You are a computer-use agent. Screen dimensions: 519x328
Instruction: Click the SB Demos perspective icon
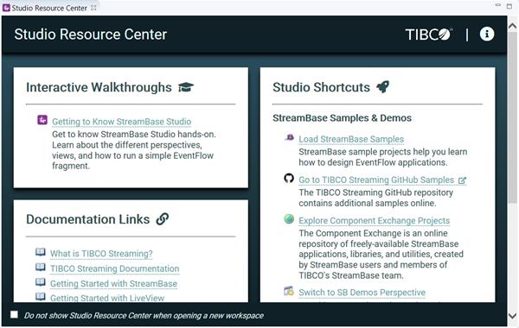pos(289,291)
